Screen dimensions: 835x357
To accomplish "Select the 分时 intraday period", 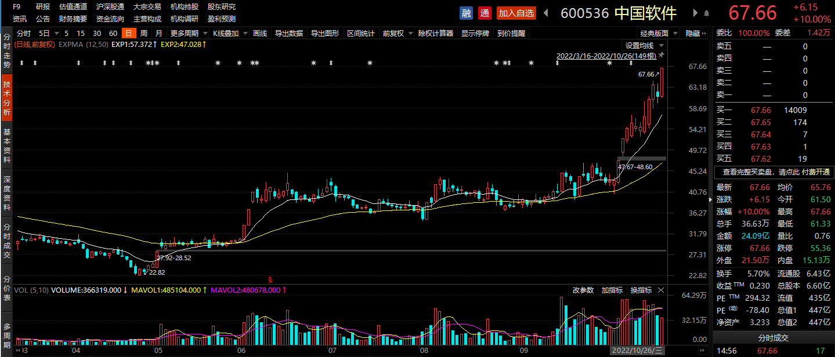I will (24, 34).
